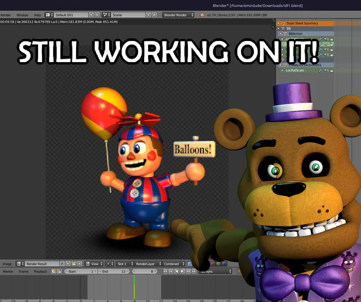Open the View mode dropdown
361x302 pixels.
(x=94, y=264)
